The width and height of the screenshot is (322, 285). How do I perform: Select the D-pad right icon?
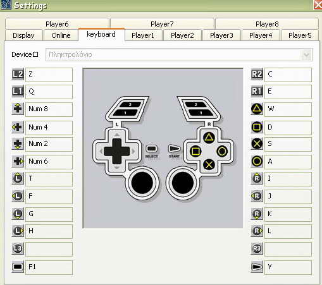[18, 161]
